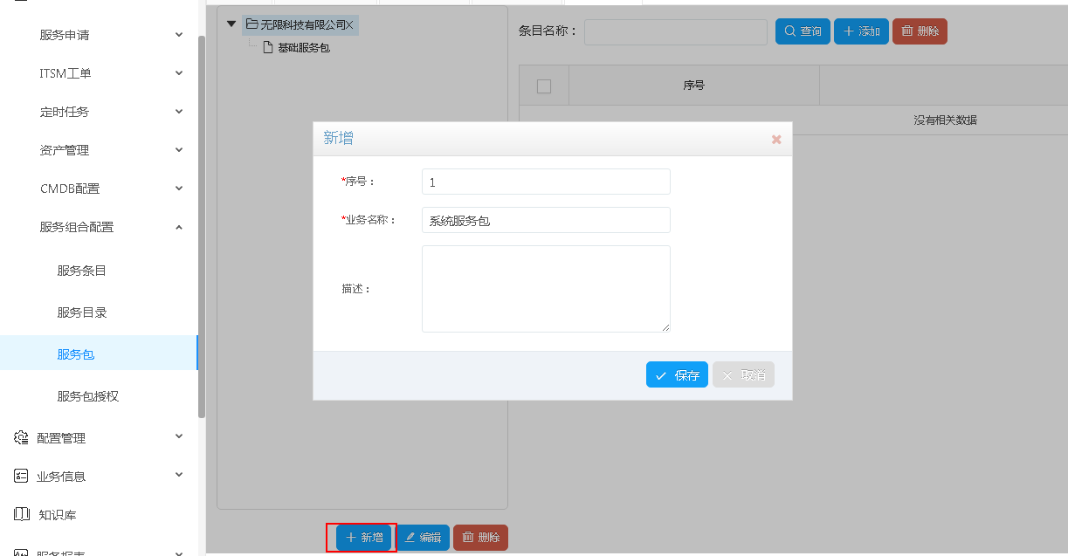Click the 编辑 edit pencil button
The height and width of the screenshot is (556, 1068).
click(424, 538)
